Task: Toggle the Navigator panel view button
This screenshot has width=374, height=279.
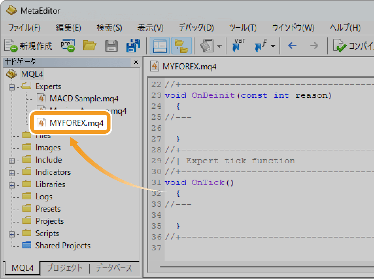Action: coord(159,46)
